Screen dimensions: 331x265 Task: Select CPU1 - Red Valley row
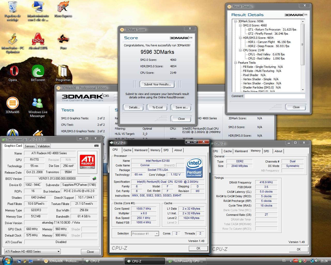[x=266, y=54]
